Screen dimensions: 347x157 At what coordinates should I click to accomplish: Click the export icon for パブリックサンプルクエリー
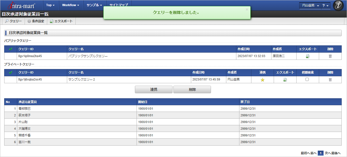pyautogui.click(x=308, y=56)
